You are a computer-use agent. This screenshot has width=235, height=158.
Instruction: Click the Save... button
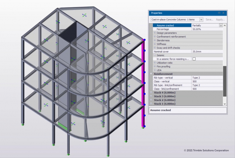tap(209, 20)
